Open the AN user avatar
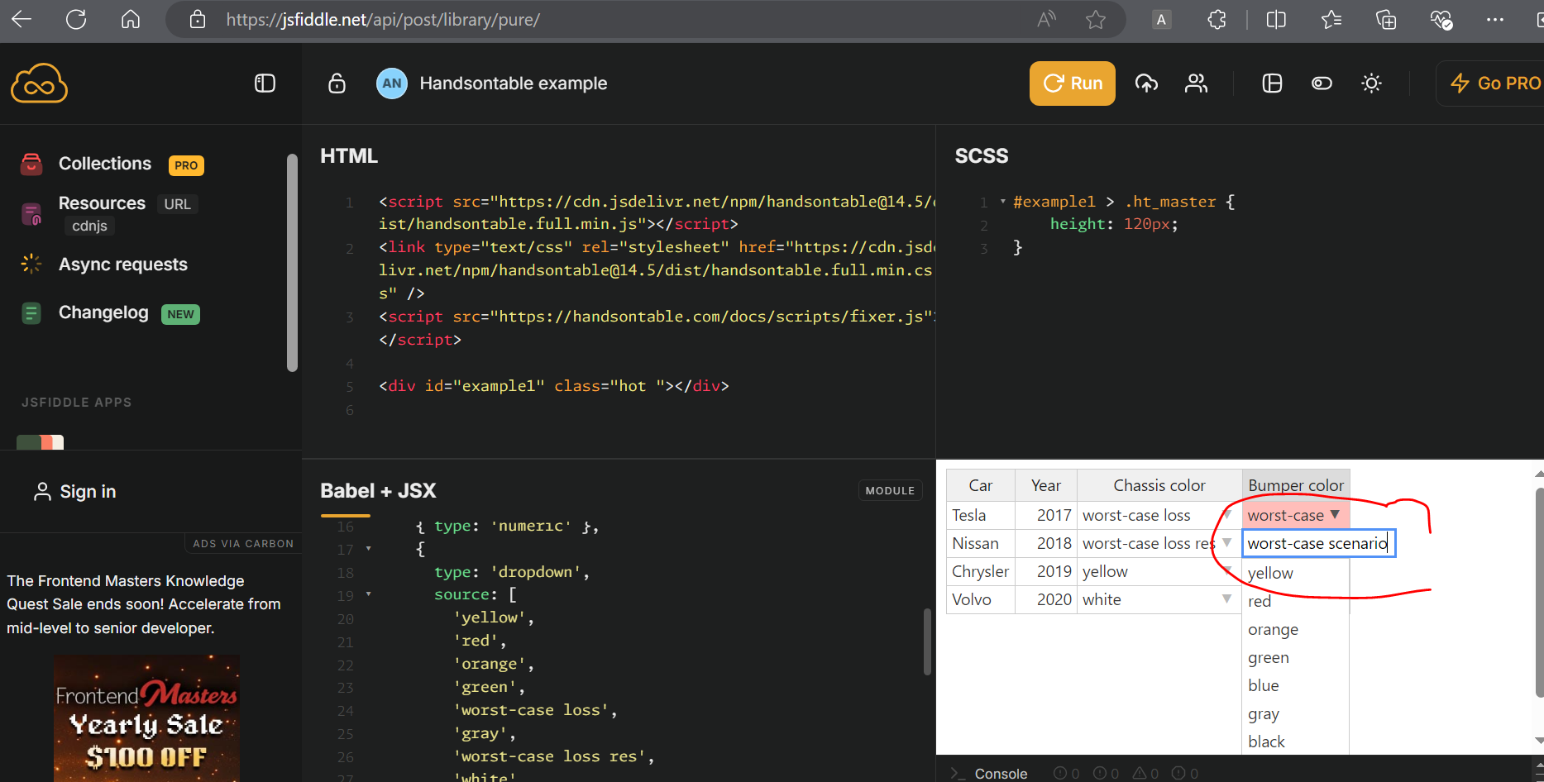 [x=392, y=83]
